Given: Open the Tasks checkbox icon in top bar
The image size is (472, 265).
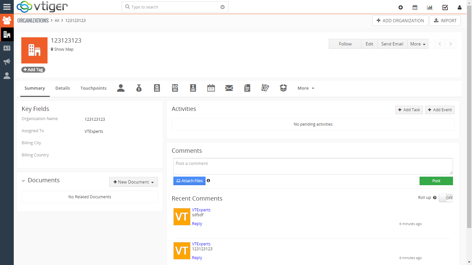Looking at the screenshot, I should click(445, 7).
